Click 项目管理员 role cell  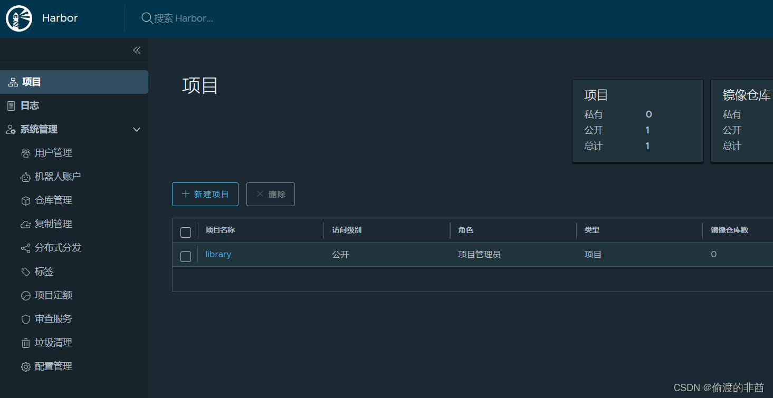479,255
